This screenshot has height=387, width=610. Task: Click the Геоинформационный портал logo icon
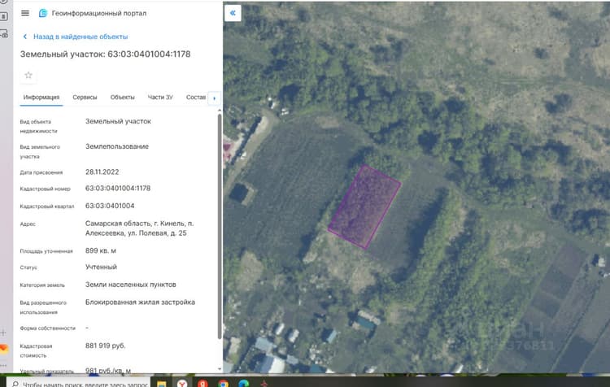pyautogui.click(x=43, y=13)
